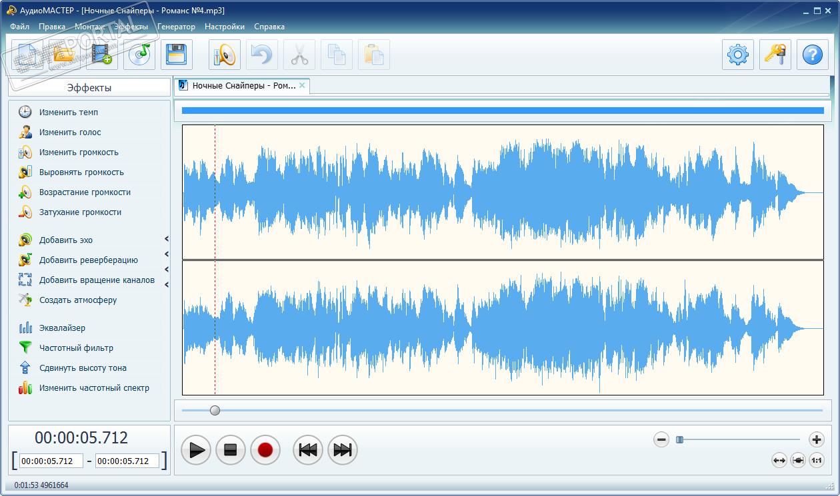Open help via question mark icon
840x496 pixels.
813,55
